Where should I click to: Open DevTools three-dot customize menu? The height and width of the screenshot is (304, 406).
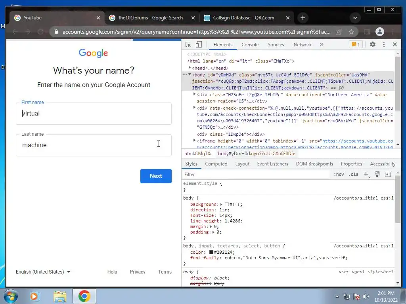pos(384,44)
